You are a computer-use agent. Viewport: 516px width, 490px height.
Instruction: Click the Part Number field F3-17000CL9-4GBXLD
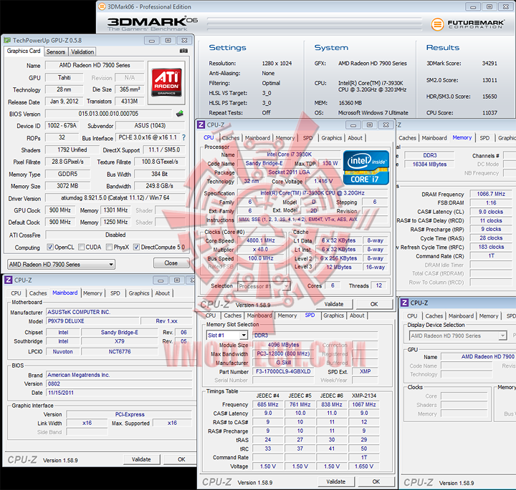click(283, 371)
